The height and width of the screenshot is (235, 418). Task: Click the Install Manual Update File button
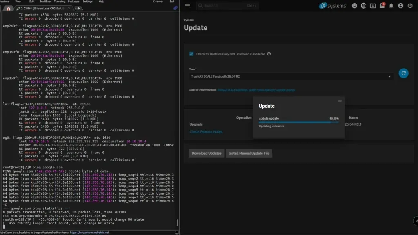pos(249,153)
